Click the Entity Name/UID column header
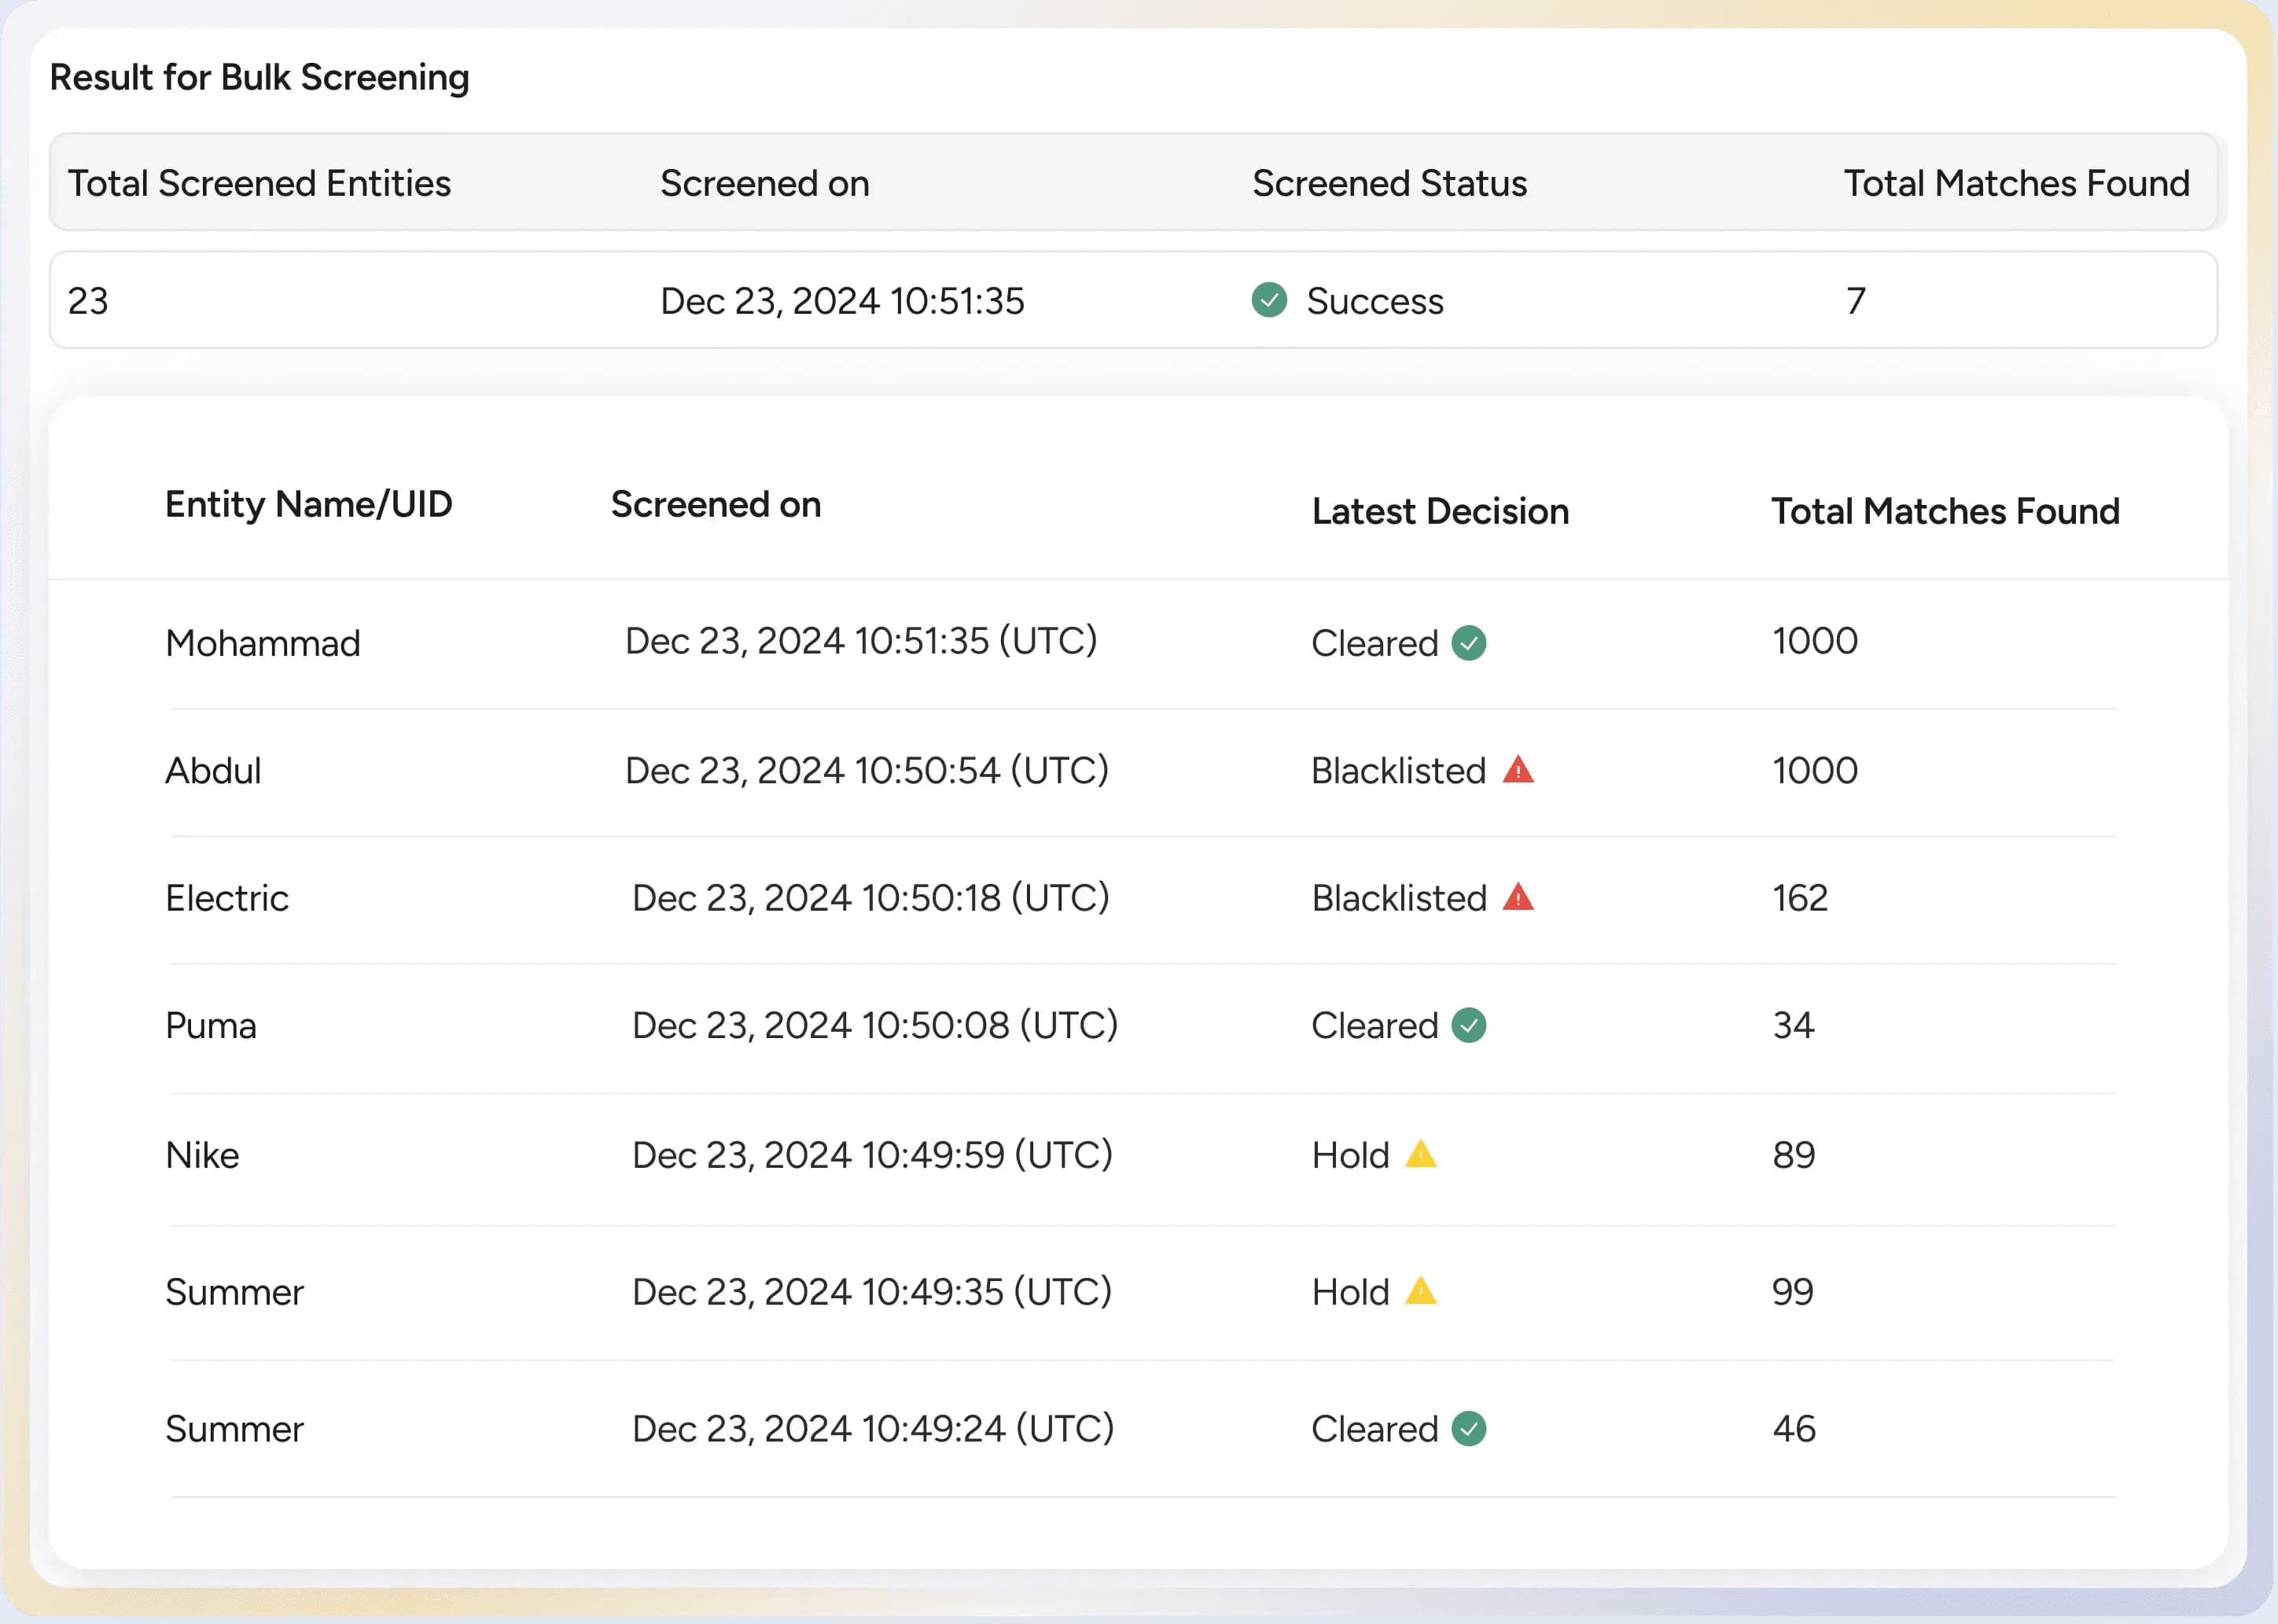 point(308,505)
